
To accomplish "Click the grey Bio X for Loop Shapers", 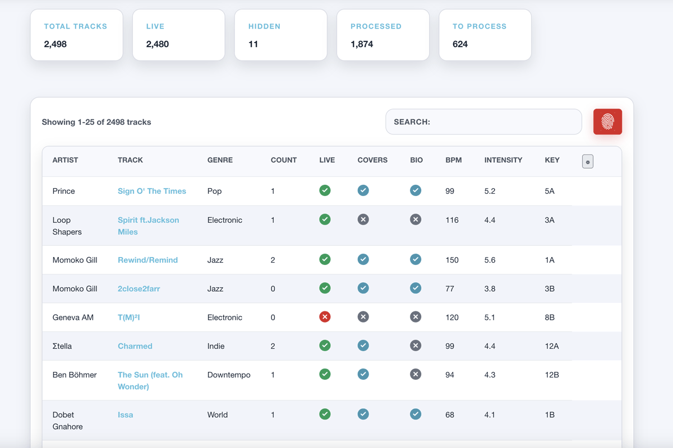I will click(x=416, y=220).
